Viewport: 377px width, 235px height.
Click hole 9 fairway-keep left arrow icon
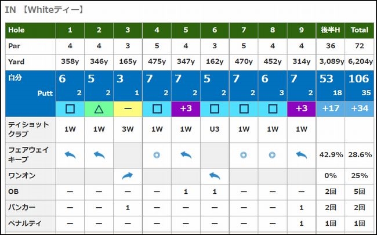click(302, 154)
